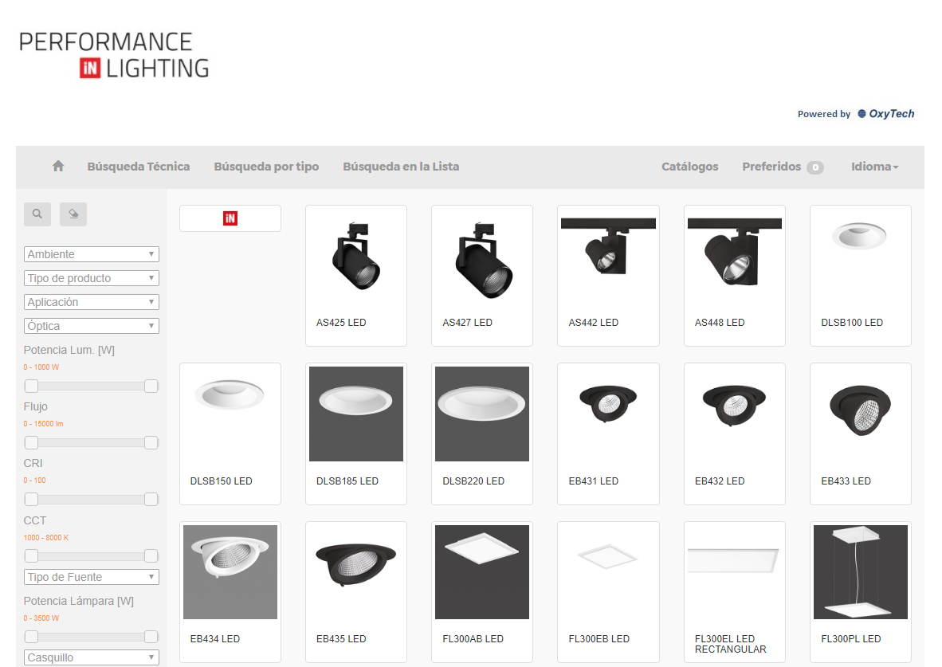Click the red iN brand logo tile
This screenshot has height=667, width=942.
[x=230, y=218]
